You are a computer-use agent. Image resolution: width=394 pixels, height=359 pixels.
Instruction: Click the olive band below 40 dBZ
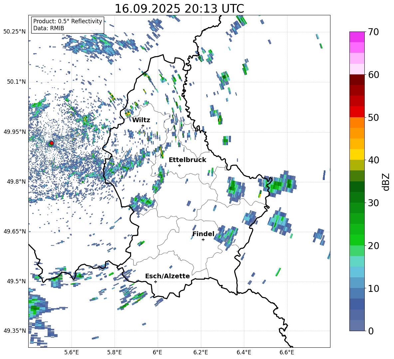coord(357,165)
